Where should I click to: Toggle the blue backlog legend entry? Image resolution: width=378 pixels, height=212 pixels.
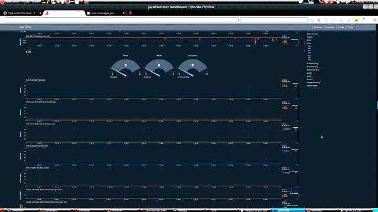click(x=285, y=151)
